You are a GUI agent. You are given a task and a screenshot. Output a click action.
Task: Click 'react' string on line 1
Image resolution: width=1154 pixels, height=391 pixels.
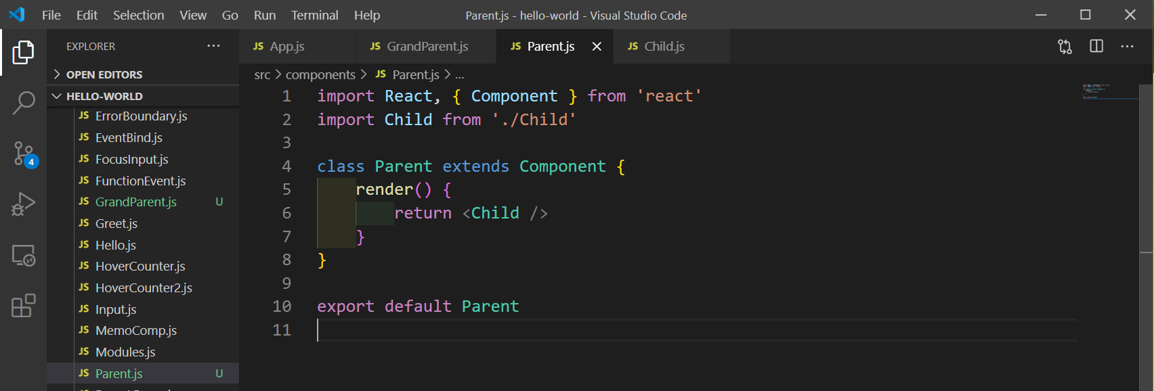669,96
